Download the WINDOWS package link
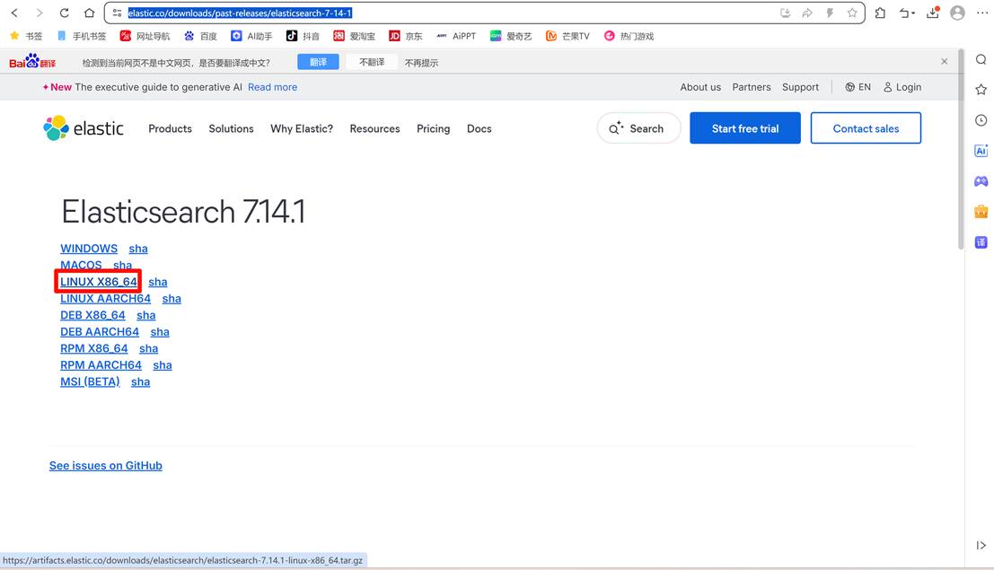 [x=89, y=249]
